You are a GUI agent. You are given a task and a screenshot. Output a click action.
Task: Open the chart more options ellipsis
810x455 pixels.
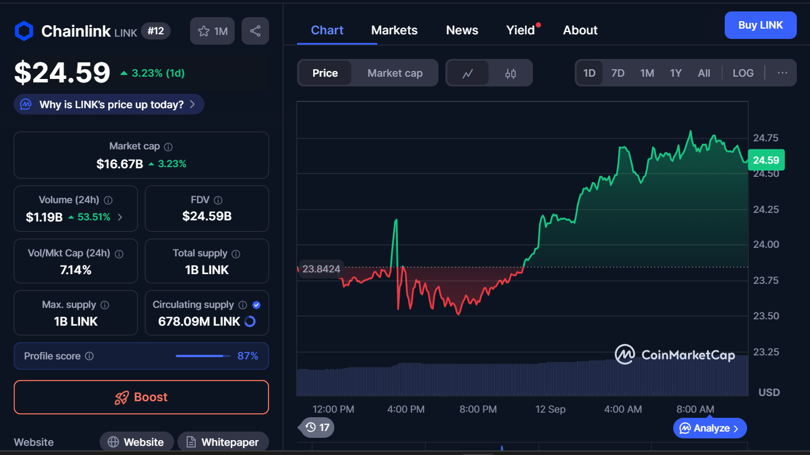[x=783, y=73]
